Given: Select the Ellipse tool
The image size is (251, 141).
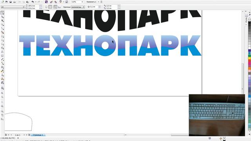Looking at the screenshot, I should coord(2,40).
